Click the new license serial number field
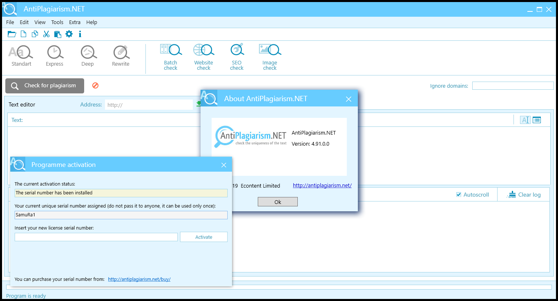 click(x=96, y=237)
